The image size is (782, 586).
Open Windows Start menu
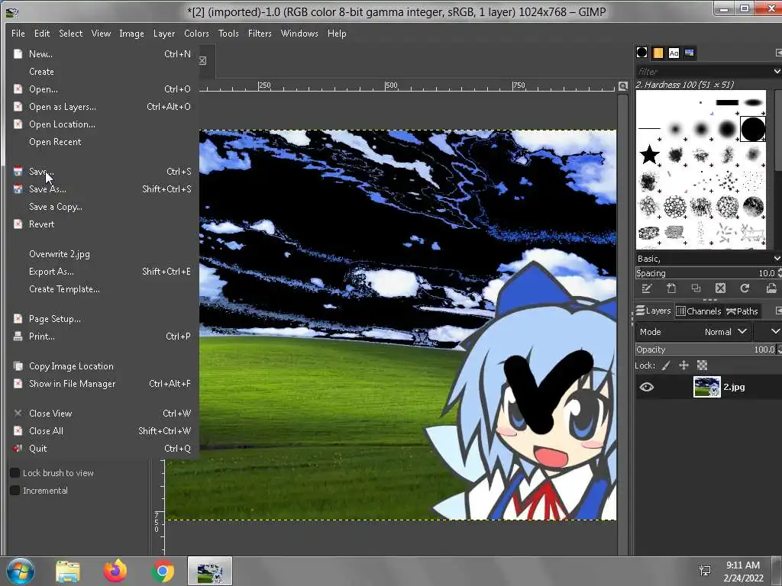pyautogui.click(x=21, y=571)
